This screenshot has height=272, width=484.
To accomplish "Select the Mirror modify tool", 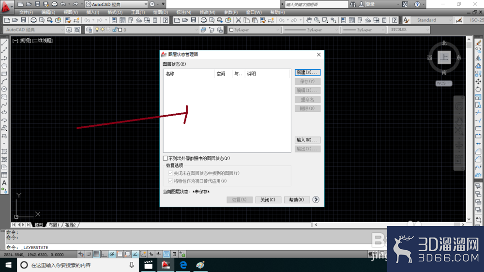I will pos(478,58).
